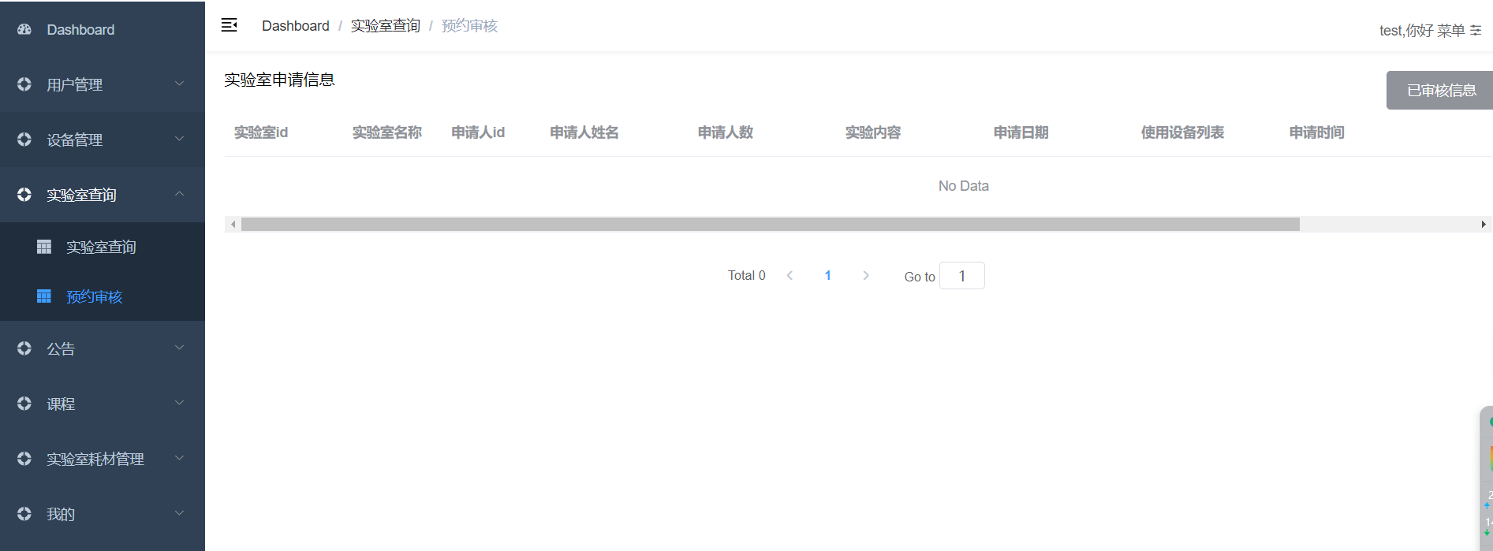The width and height of the screenshot is (1493, 551).
Task: Click the 预约审核 breadcrumb
Action: point(469,26)
